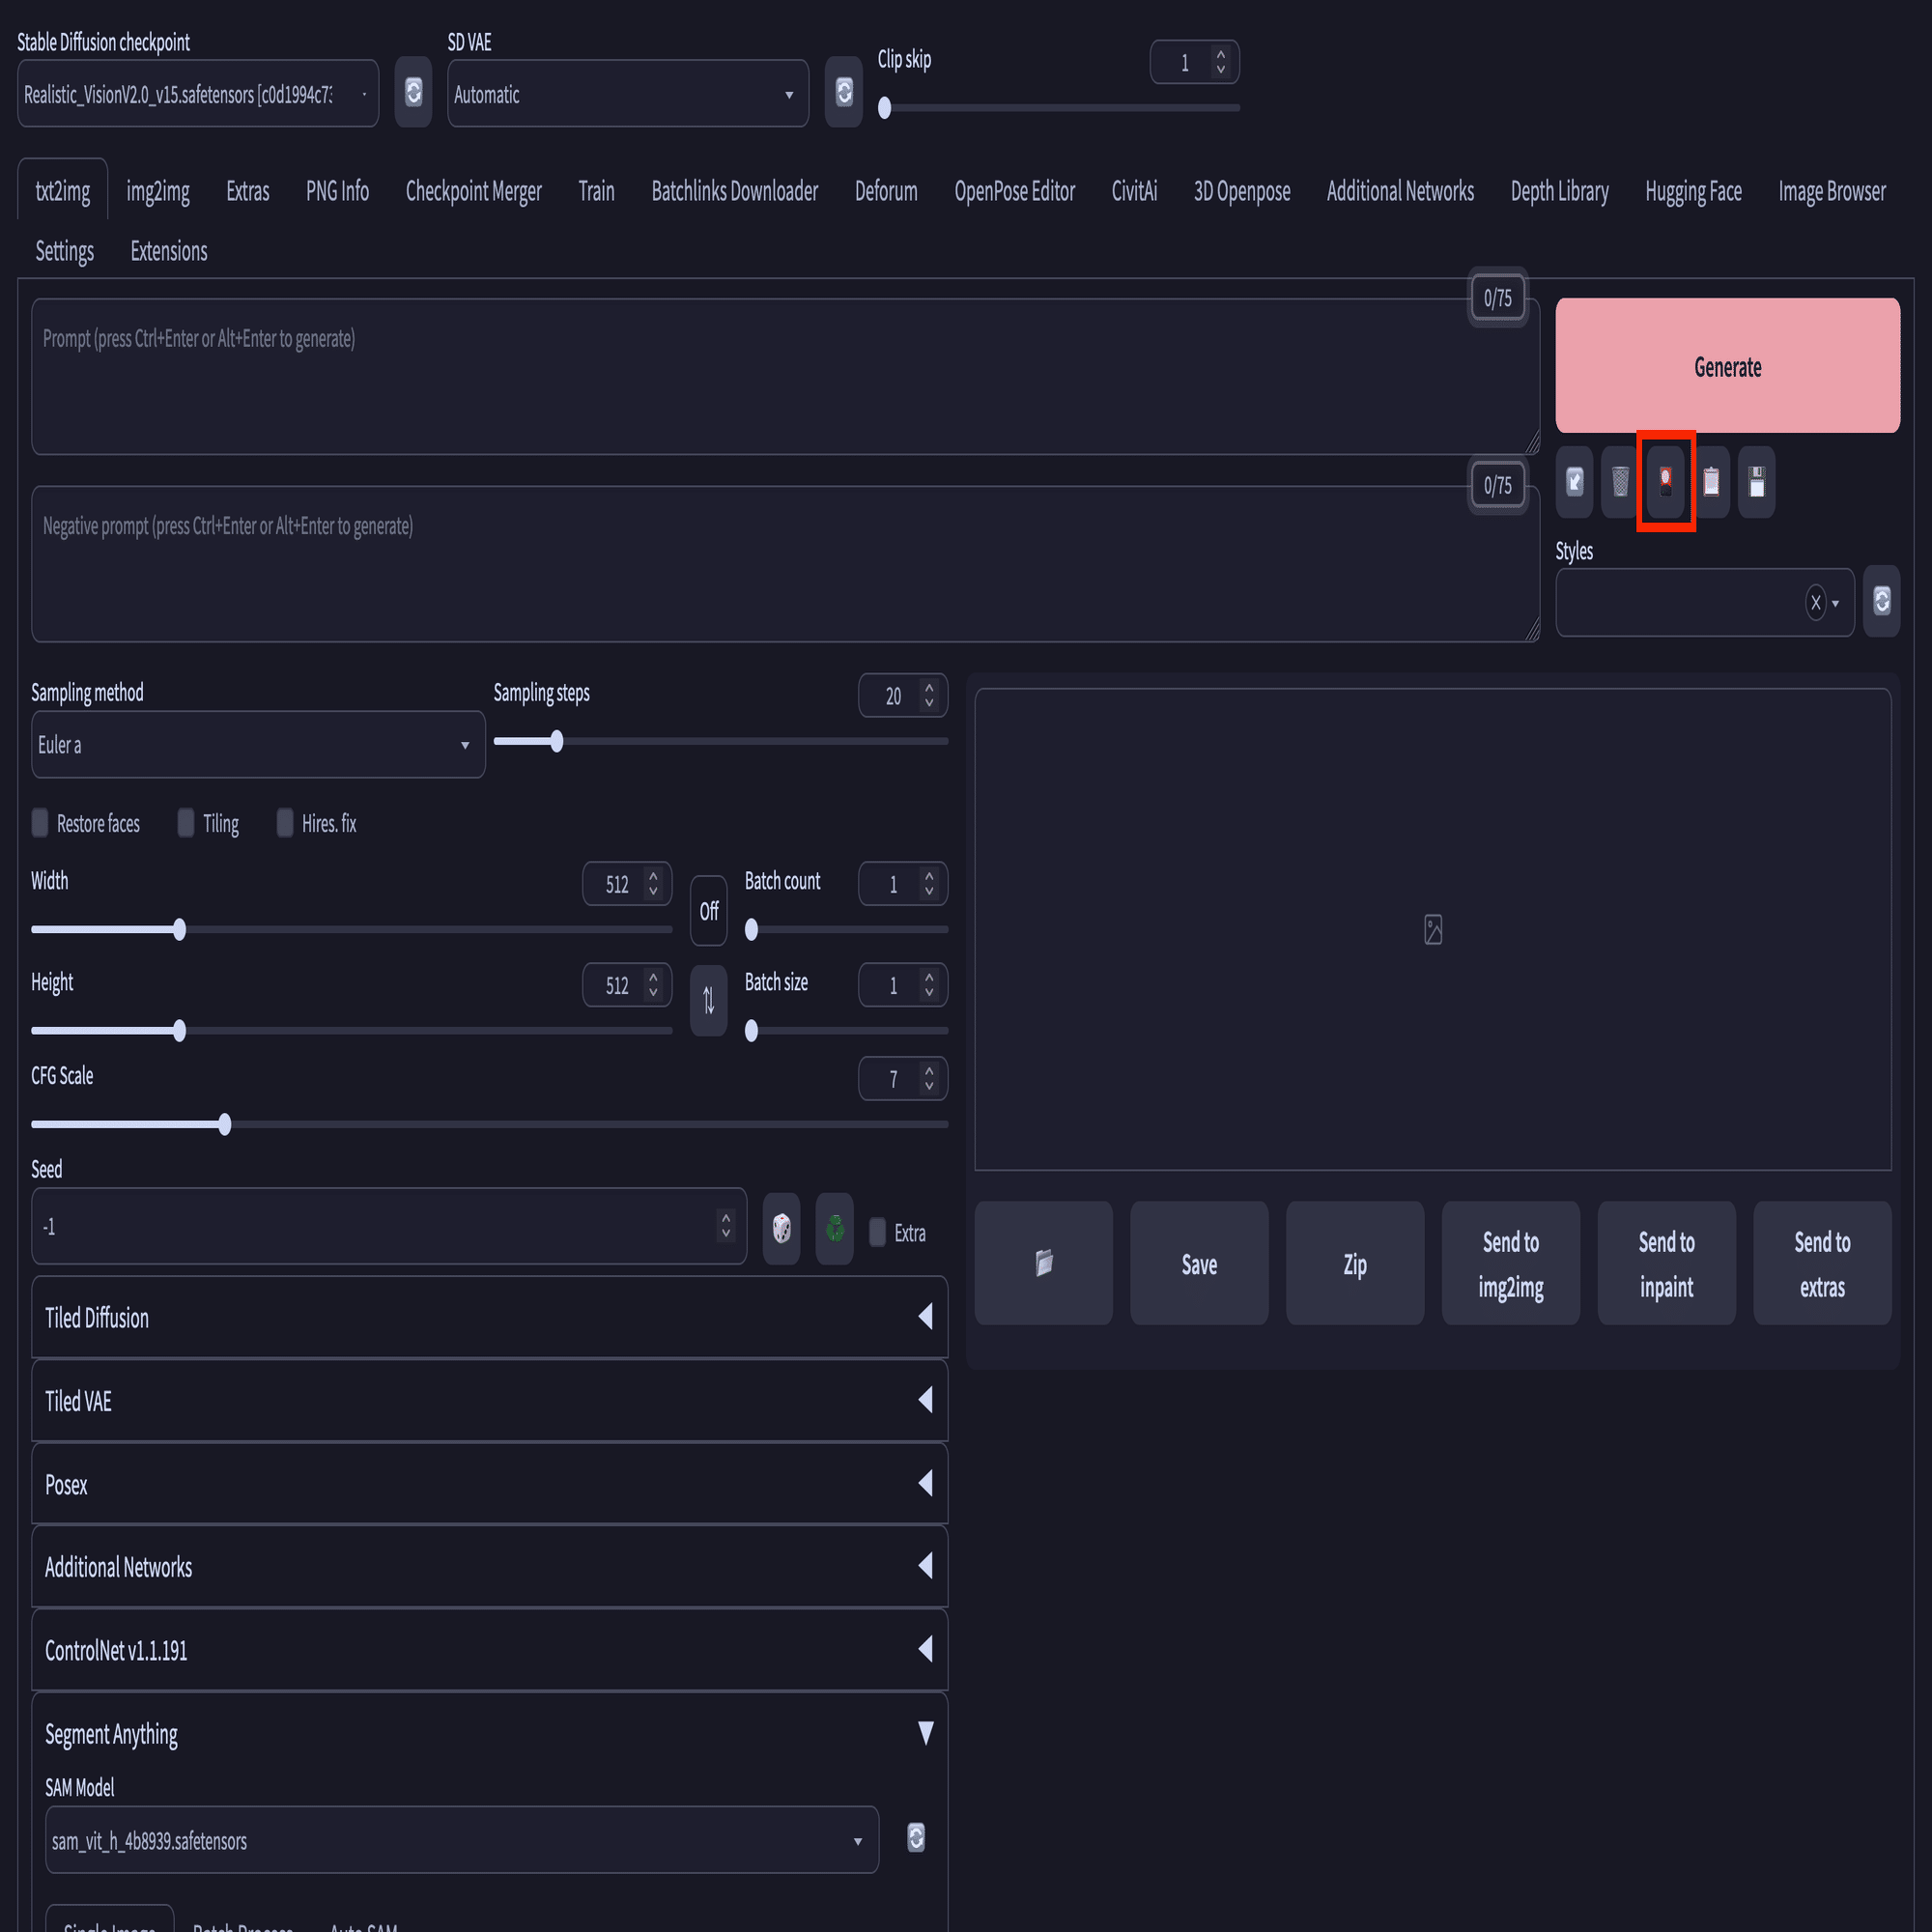The width and height of the screenshot is (1932, 1932).
Task: Click the dice icon for random seed
Action: point(781,1227)
